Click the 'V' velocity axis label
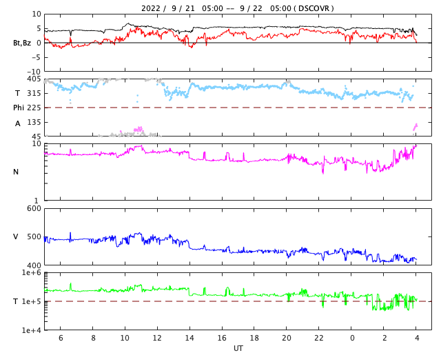 pyautogui.click(x=16, y=236)
